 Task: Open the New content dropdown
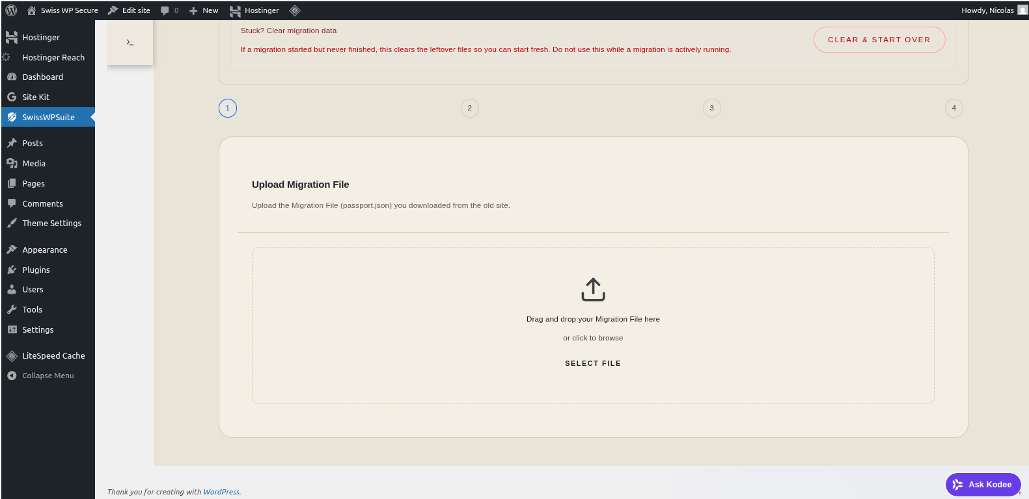click(x=204, y=10)
